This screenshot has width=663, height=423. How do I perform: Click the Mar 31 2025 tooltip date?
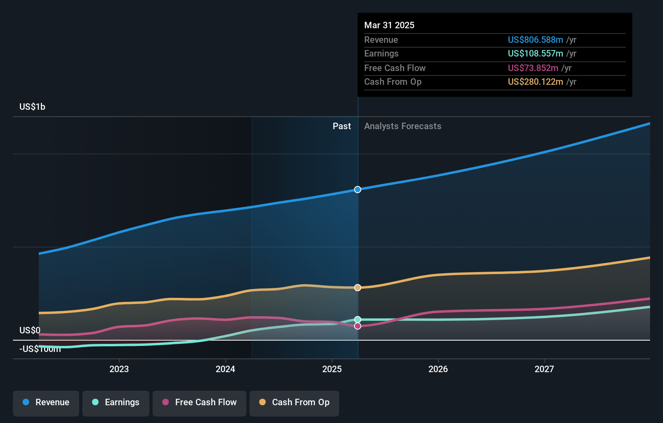tap(389, 25)
